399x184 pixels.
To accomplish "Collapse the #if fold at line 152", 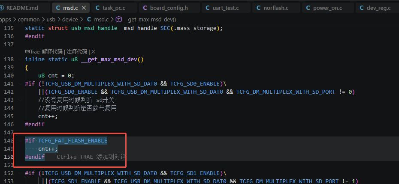I will click(20, 173).
